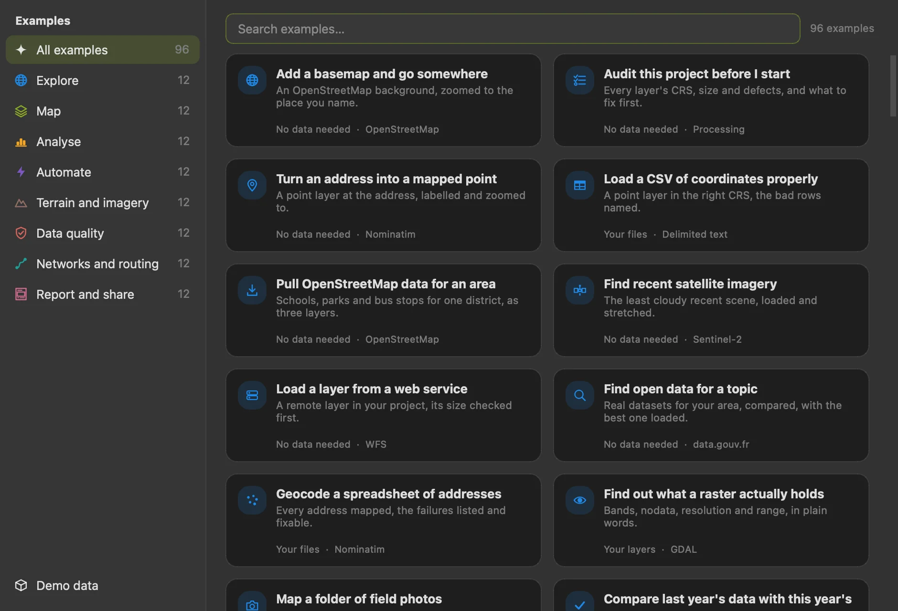The image size is (898, 611).
Task: Click the data.gouv.fr tag
Action: coord(721,444)
